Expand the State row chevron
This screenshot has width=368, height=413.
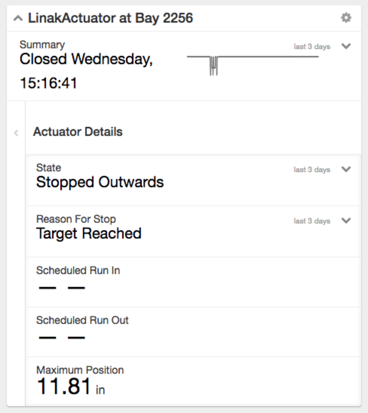[x=346, y=169]
